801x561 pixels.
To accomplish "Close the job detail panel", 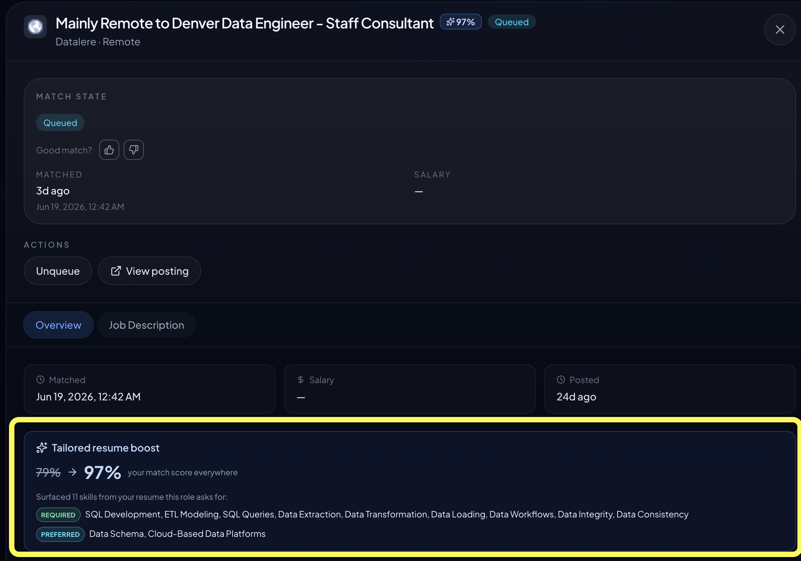I will [x=780, y=30].
